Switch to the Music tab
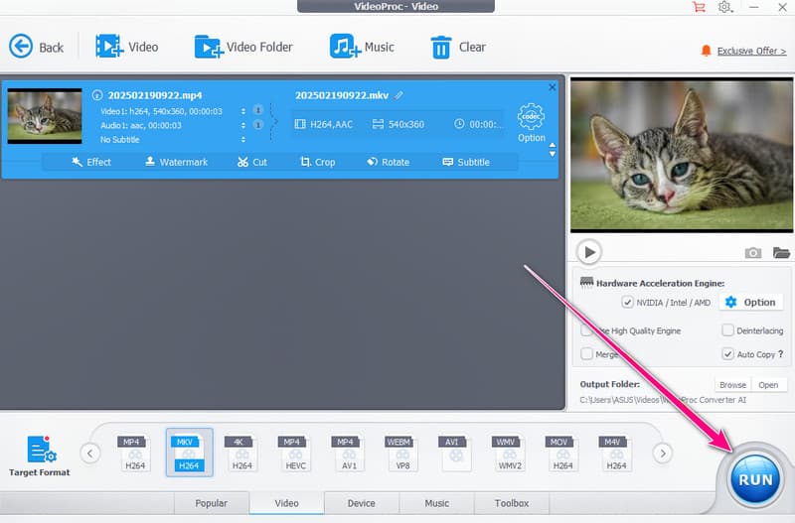This screenshot has width=795, height=523. pyautogui.click(x=436, y=503)
